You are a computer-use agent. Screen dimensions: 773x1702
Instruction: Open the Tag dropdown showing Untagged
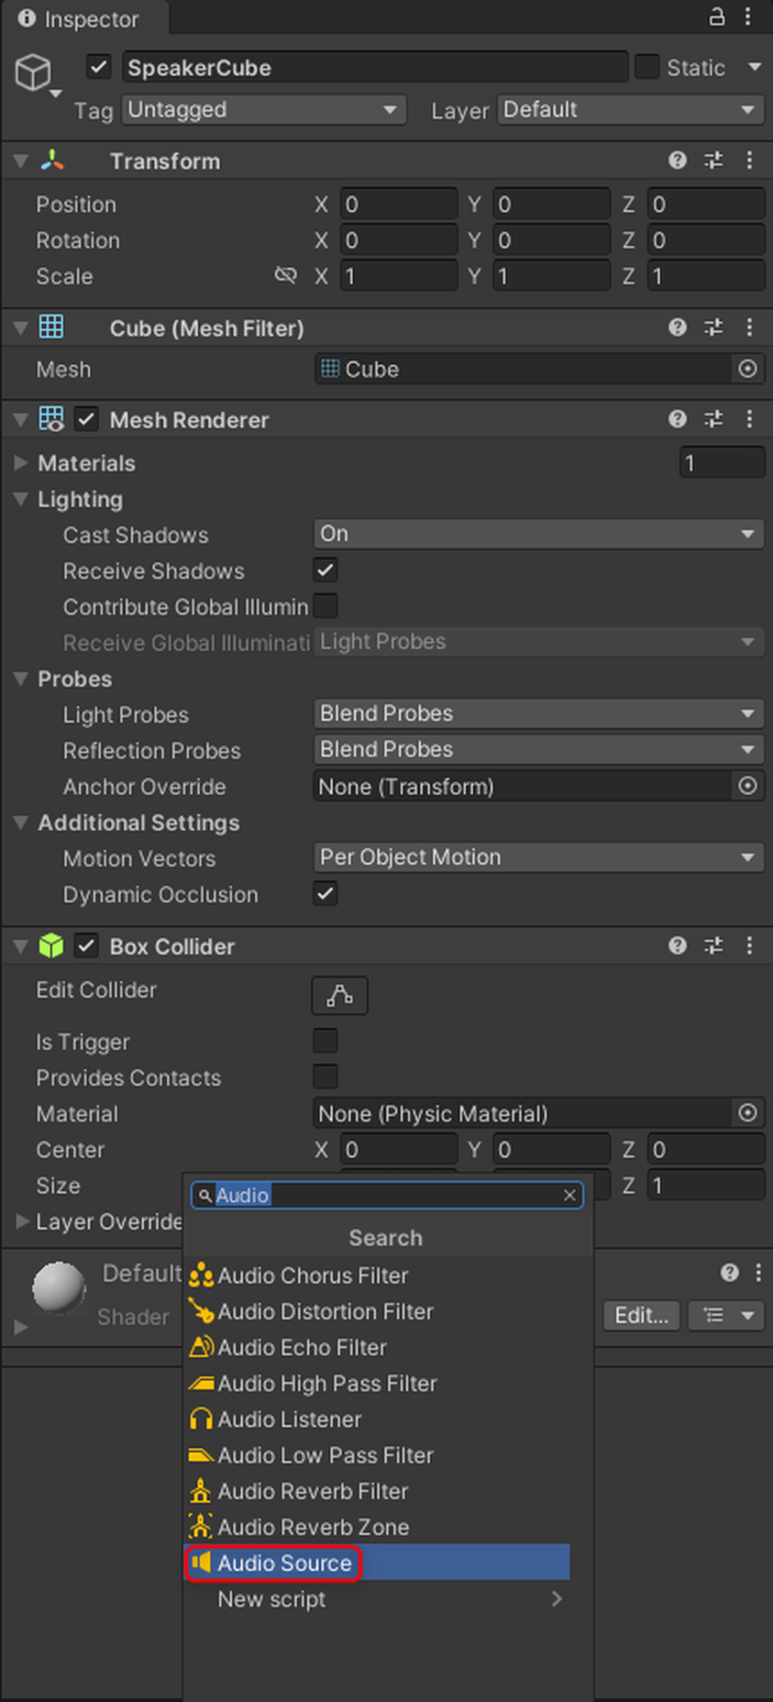pos(263,110)
